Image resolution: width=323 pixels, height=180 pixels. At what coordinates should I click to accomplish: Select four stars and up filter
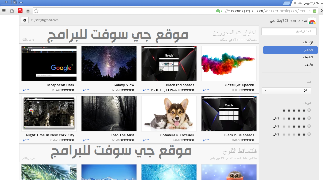tap(309, 118)
